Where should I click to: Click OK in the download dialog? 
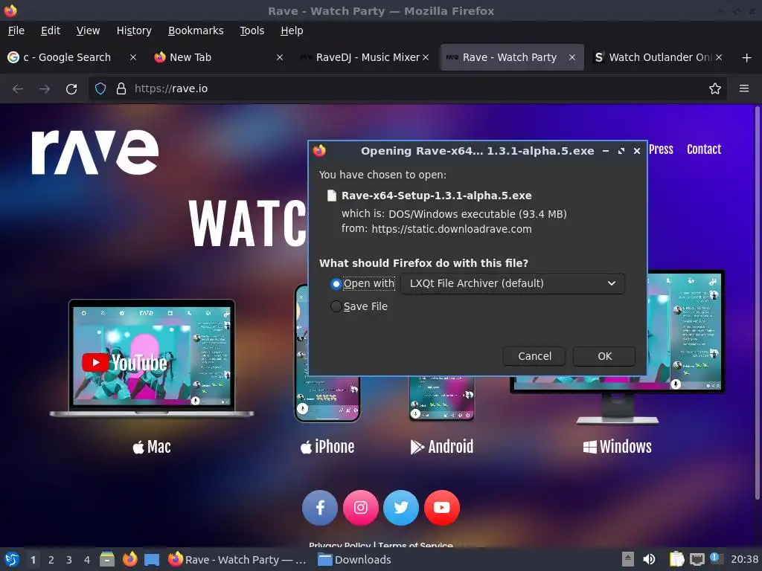coord(604,356)
